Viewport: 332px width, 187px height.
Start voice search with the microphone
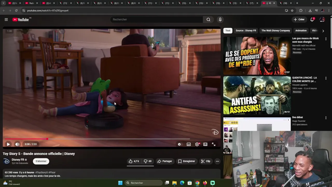click(220, 19)
